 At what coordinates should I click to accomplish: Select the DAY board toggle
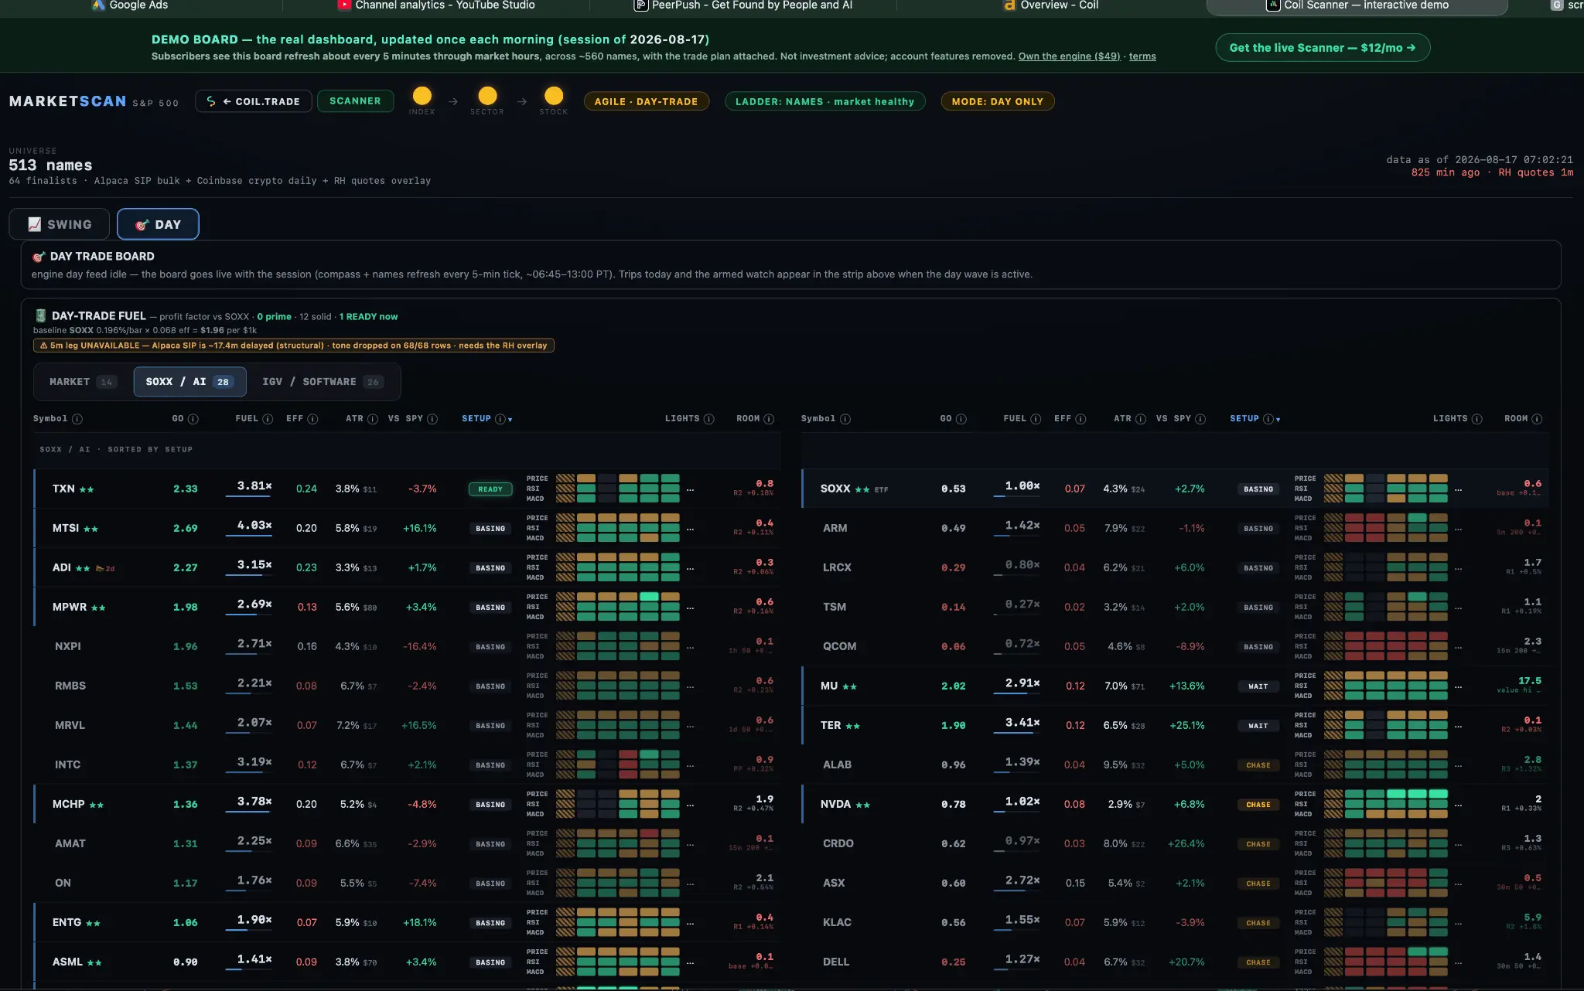click(158, 224)
